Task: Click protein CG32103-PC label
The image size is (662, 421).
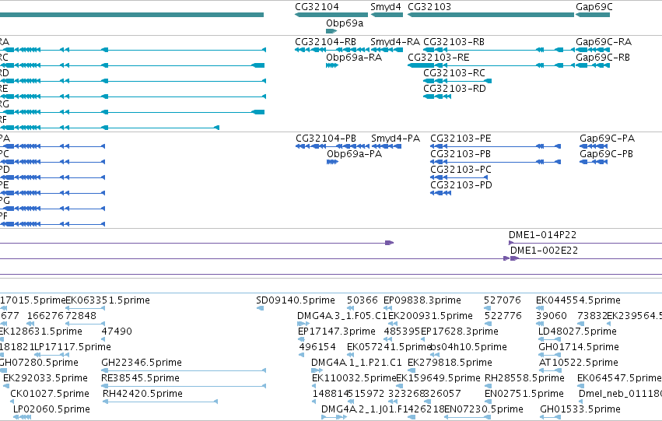Action: tap(461, 170)
